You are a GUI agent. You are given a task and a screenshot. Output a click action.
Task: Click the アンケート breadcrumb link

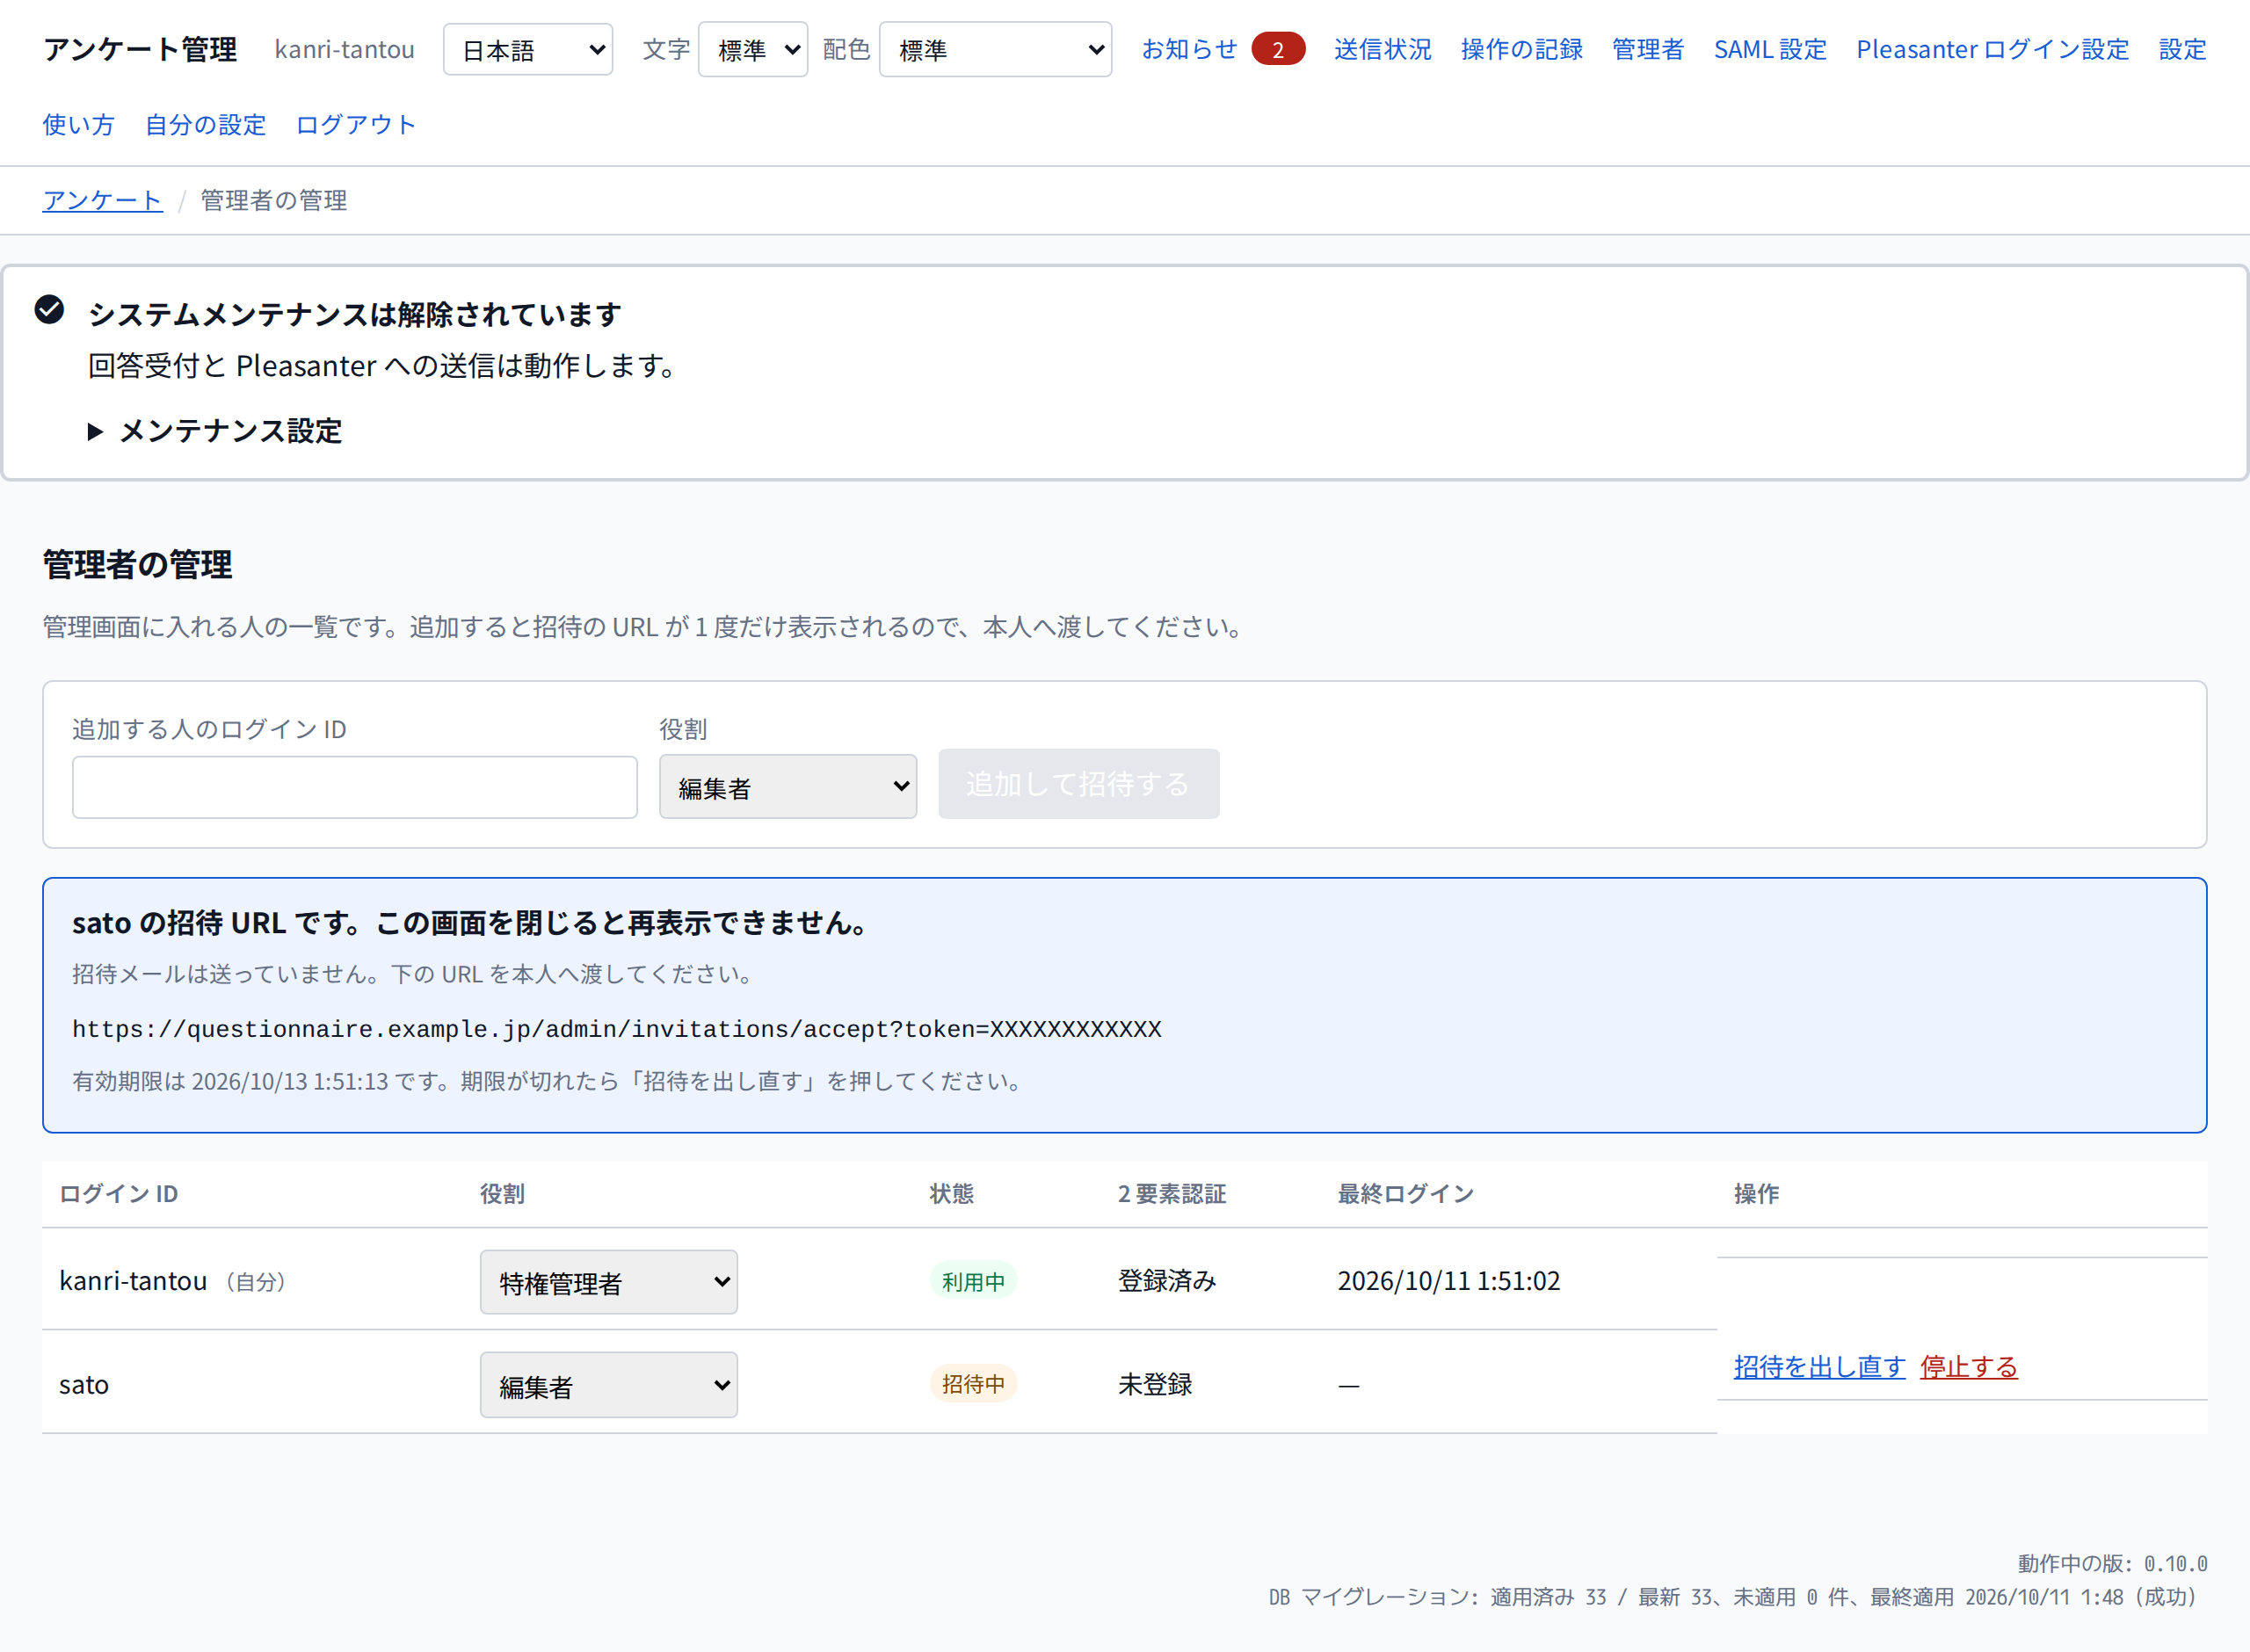coord(102,200)
